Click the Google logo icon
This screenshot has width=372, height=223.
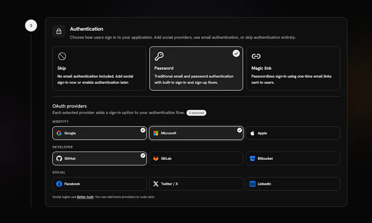pos(59,133)
